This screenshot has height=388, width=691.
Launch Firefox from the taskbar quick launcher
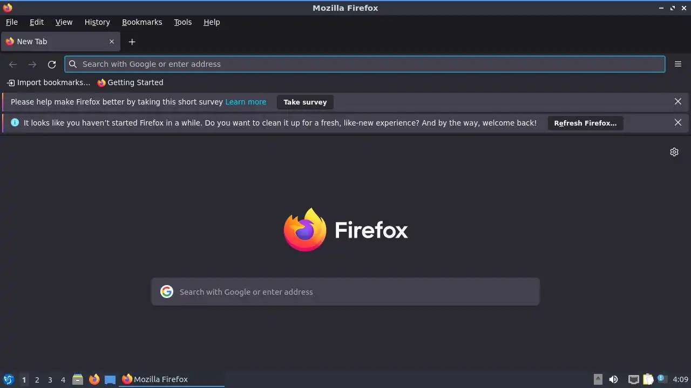94,379
